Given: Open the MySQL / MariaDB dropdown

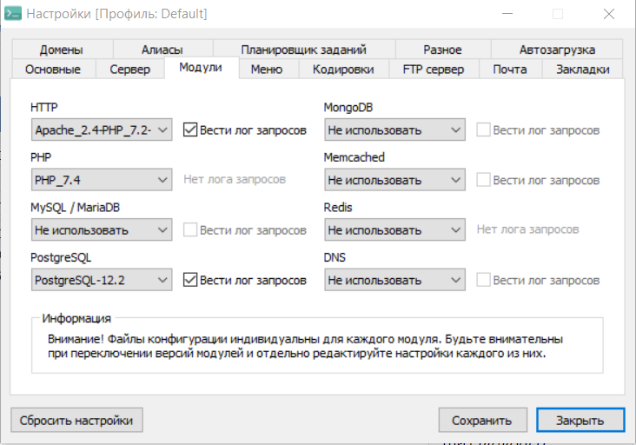Looking at the screenshot, I should 102,230.
